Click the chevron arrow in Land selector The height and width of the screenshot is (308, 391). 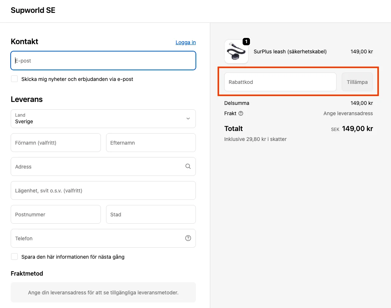[x=188, y=118]
